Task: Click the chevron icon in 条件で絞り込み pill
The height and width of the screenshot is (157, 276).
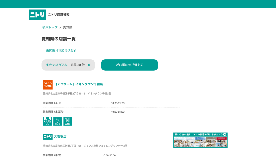Action: [89, 65]
